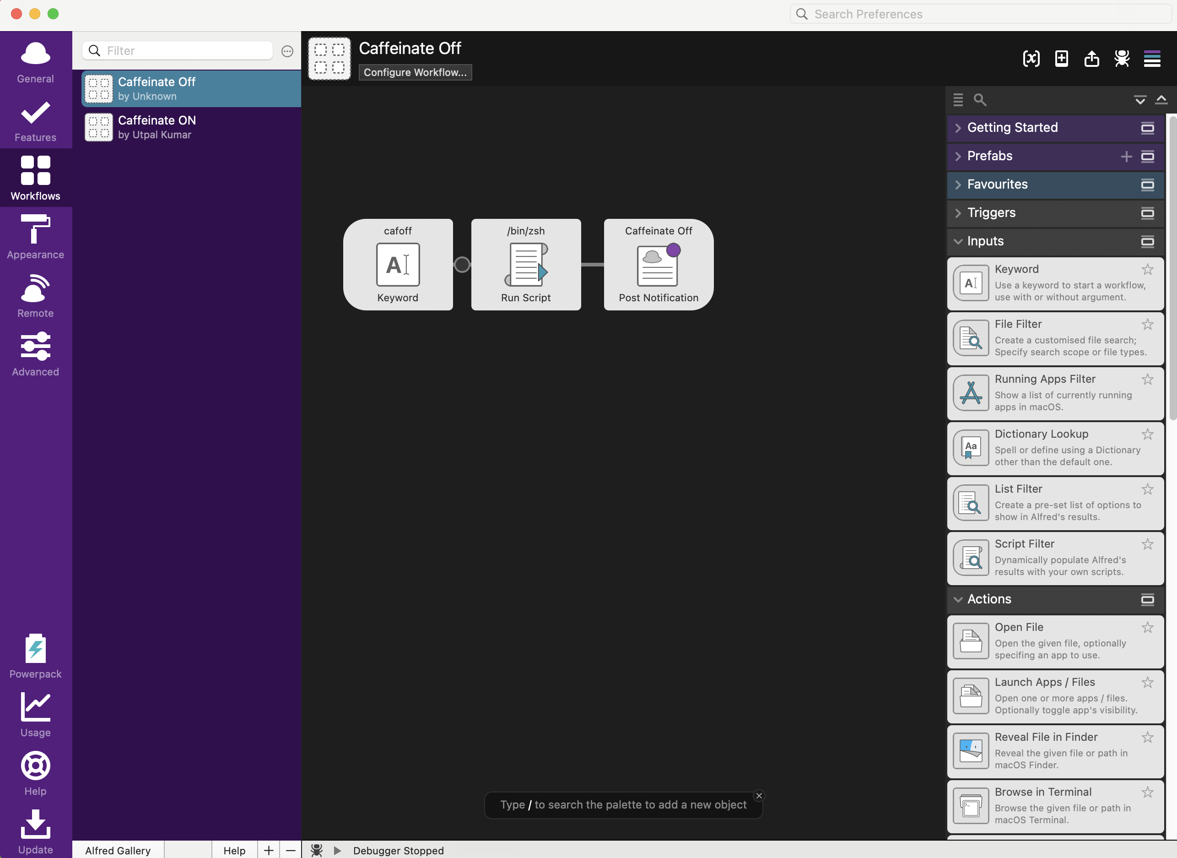Click the add object plus icon in header
This screenshot has height=858, width=1177.
1061,59
